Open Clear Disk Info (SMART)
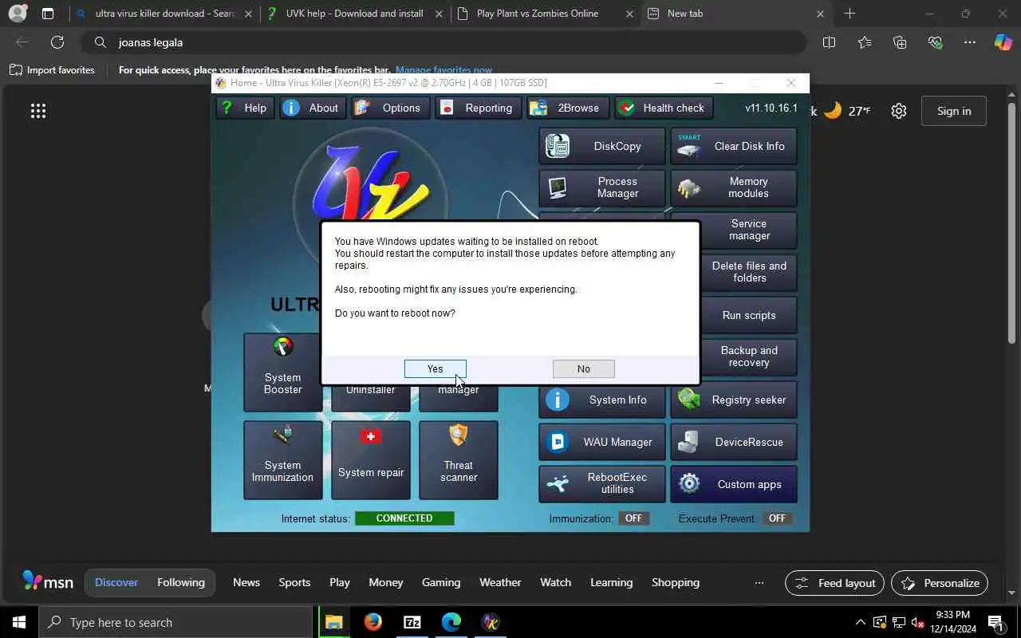 click(x=733, y=146)
